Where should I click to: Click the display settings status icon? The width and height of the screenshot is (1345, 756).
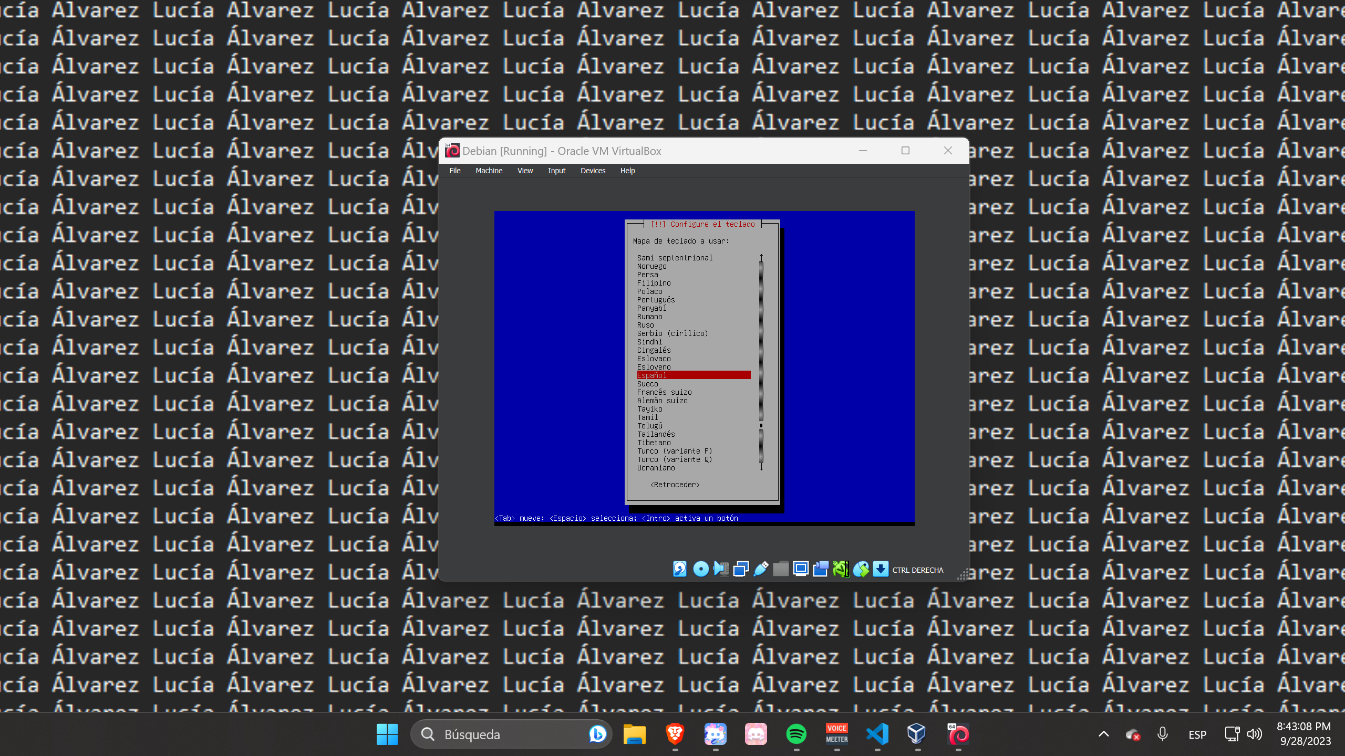801,569
